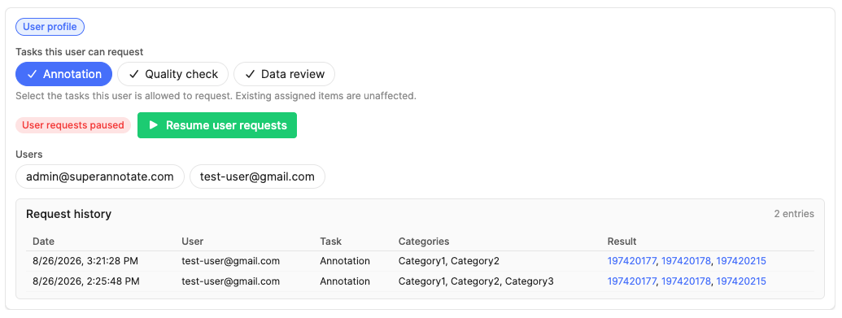This screenshot has width=842, height=318.
Task: Open result 197420177 in the 2:25:48 PM row
Action: (631, 281)
